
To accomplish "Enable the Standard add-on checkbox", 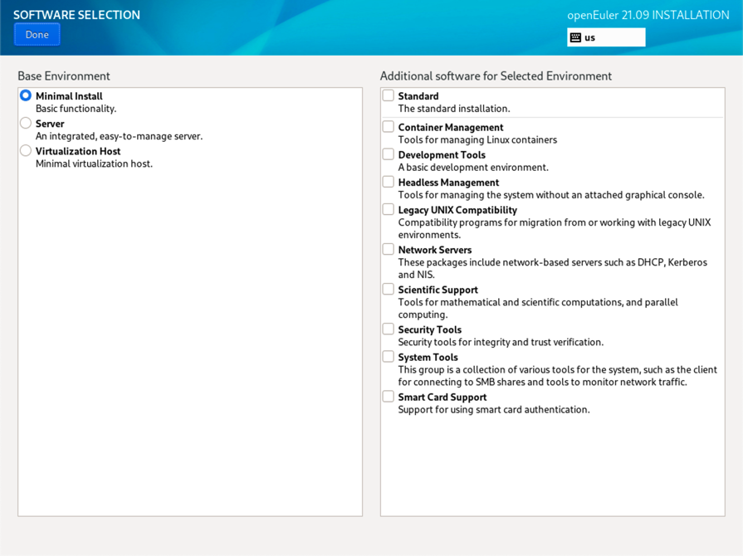I will click(x=388, y=95).
